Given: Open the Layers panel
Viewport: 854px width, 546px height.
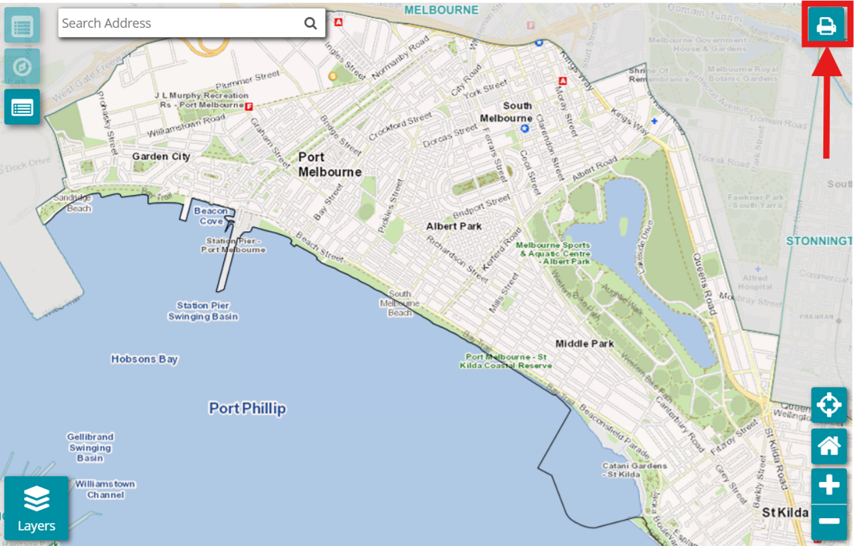Looking at the screenshot, I should (x=36, y=507).
